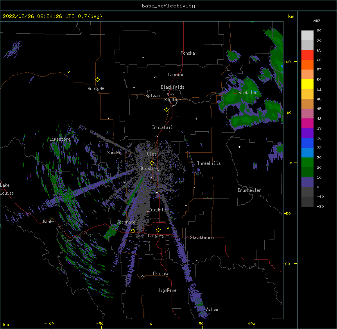Viewport: 337px width, 329px height.
Task: Select the Innisfail label
Action: pos(162,127)
